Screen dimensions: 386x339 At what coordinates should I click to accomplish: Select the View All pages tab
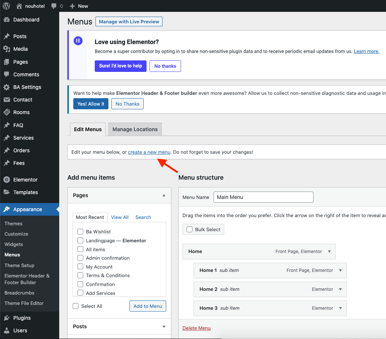tap(120, 217)
